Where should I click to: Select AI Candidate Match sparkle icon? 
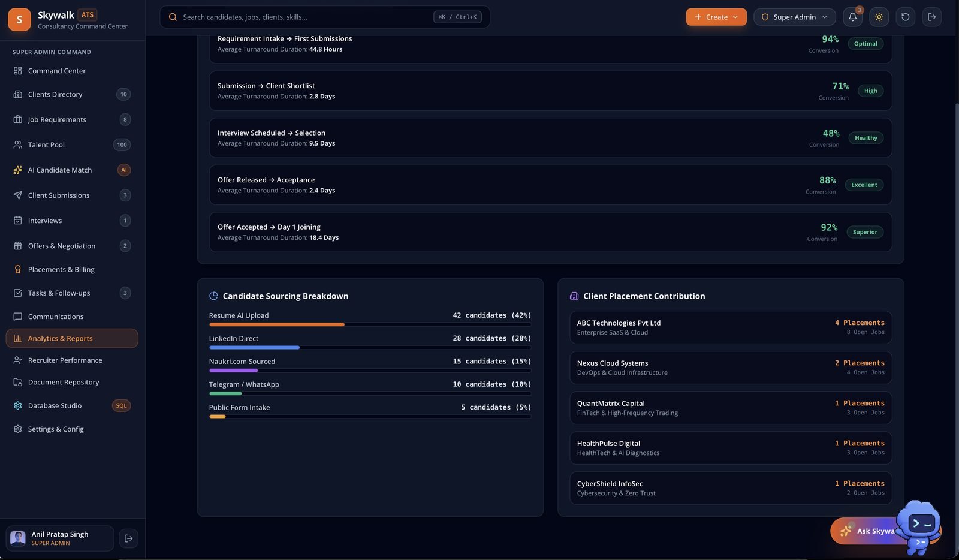(x=18, y=170)
